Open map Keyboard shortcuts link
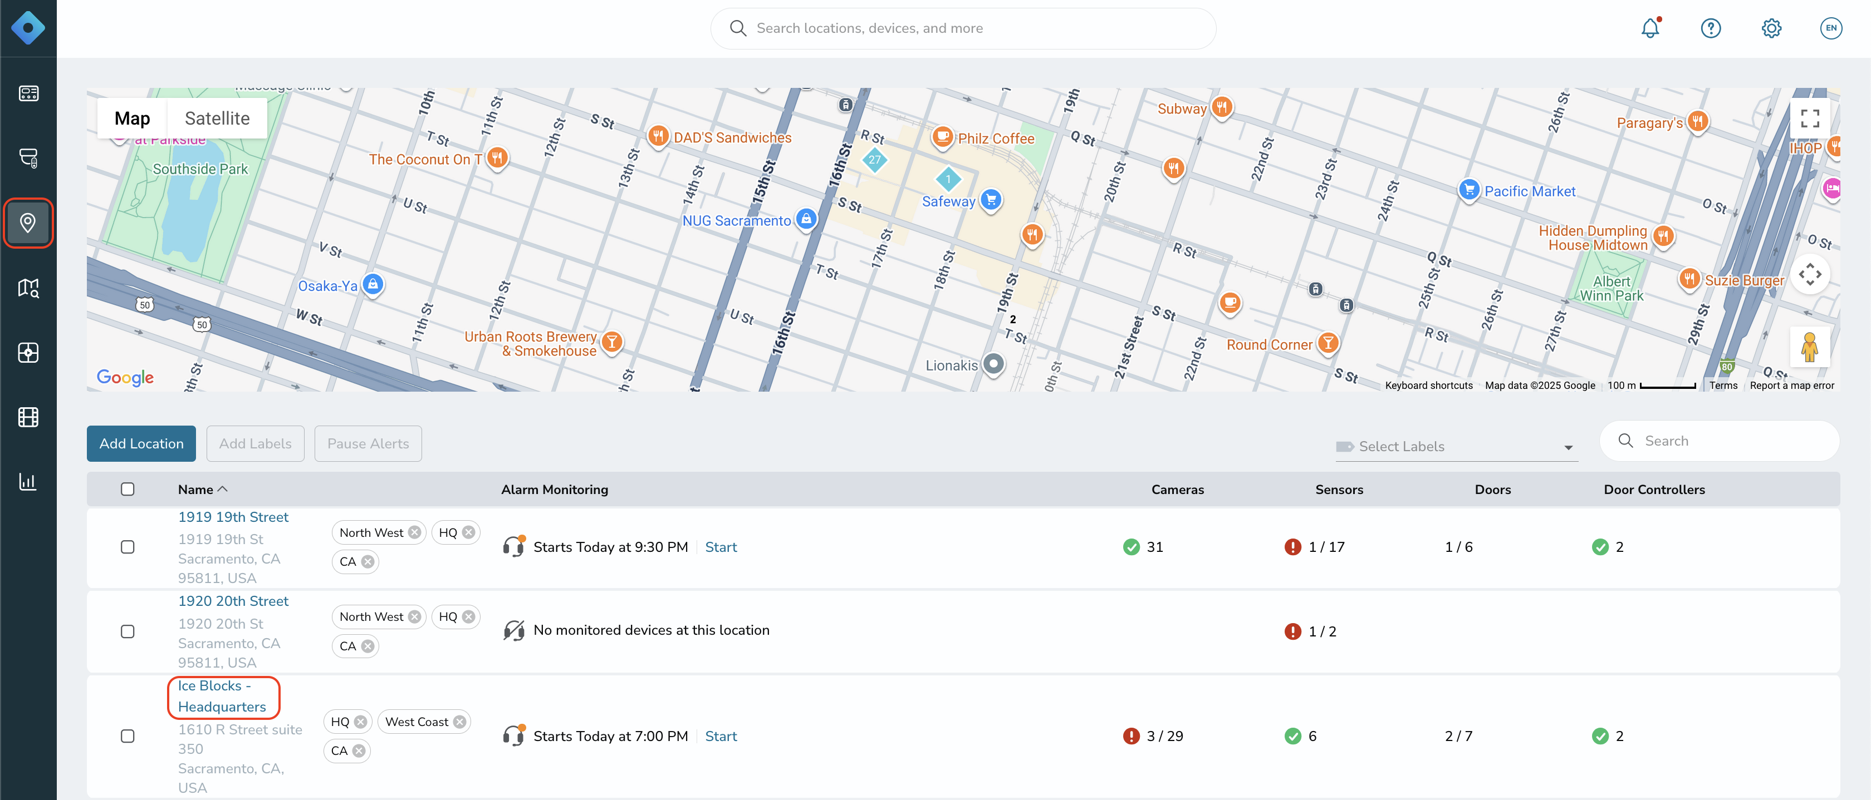The height and width of the screenshot is (800, 1871). (1429, 386)
